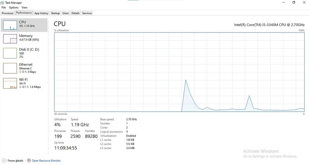
Task: Switch to the Details tab
Action: 76,13
